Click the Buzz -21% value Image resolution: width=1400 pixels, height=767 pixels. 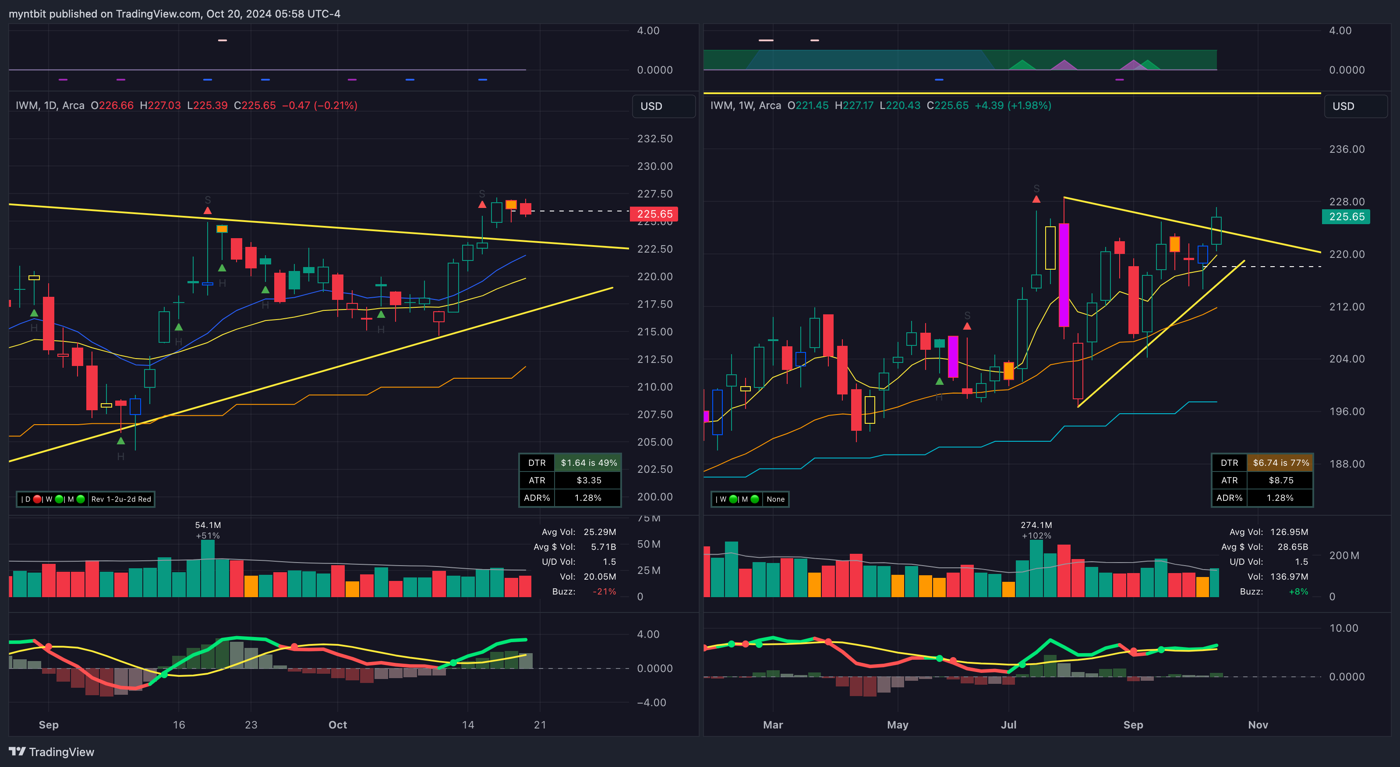(605, 591)
